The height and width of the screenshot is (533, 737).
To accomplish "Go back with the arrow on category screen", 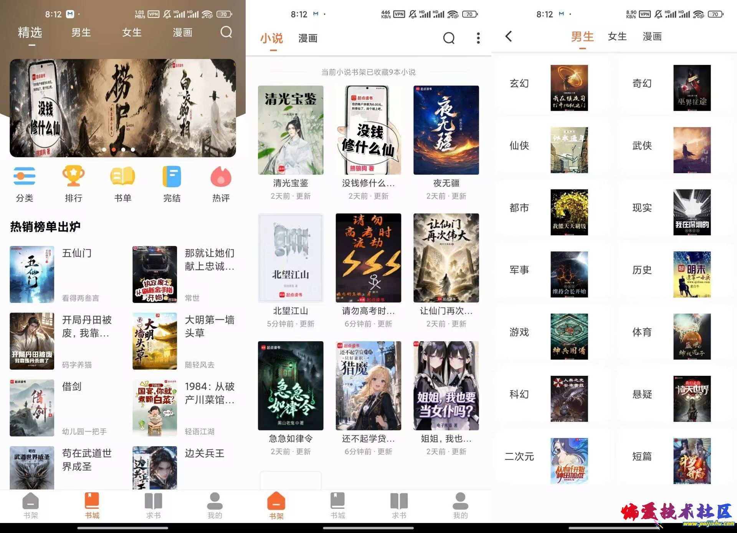I will coord(509,37).
